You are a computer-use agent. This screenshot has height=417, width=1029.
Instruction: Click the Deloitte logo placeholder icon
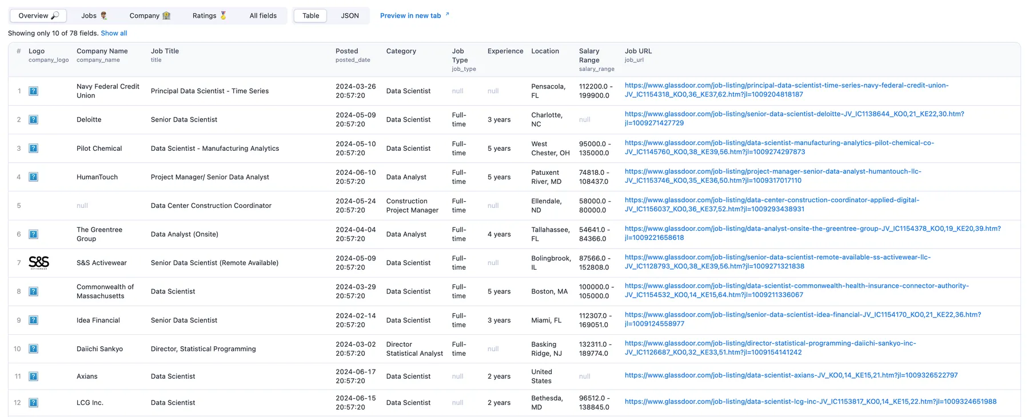click(34, 119)
